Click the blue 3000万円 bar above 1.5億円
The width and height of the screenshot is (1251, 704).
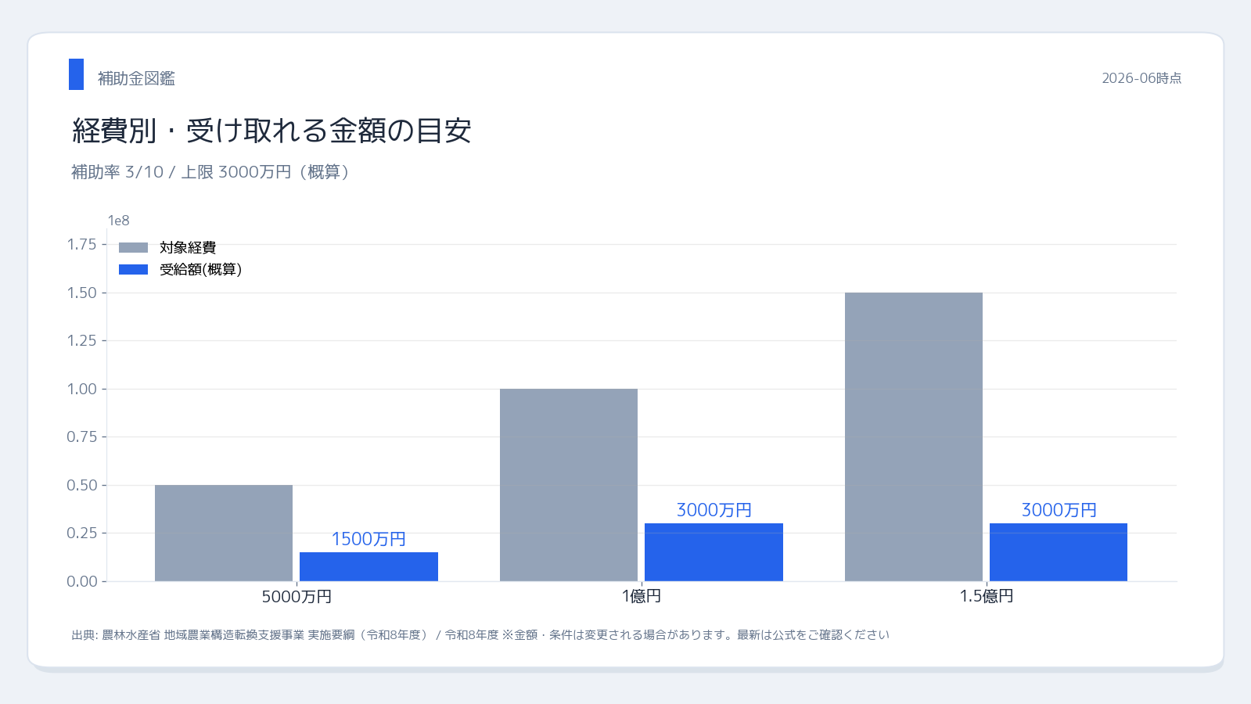pos(1059,552)
